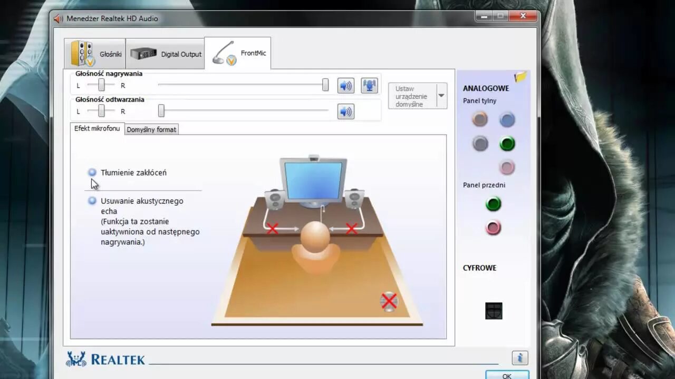Open microphone boost settings icon
This screenshot has height=379, width=675.
point(370,85)
